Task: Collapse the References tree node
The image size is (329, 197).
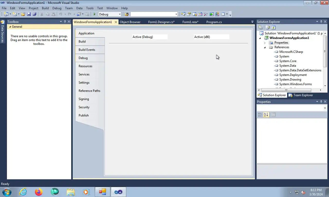Action: coord(265,47)
